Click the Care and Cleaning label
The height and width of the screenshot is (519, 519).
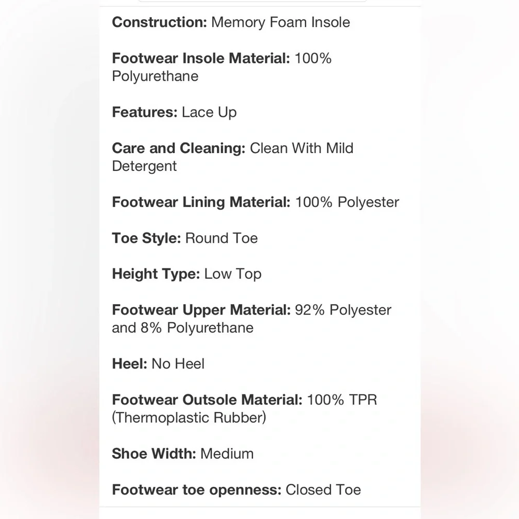pos(179,148)
